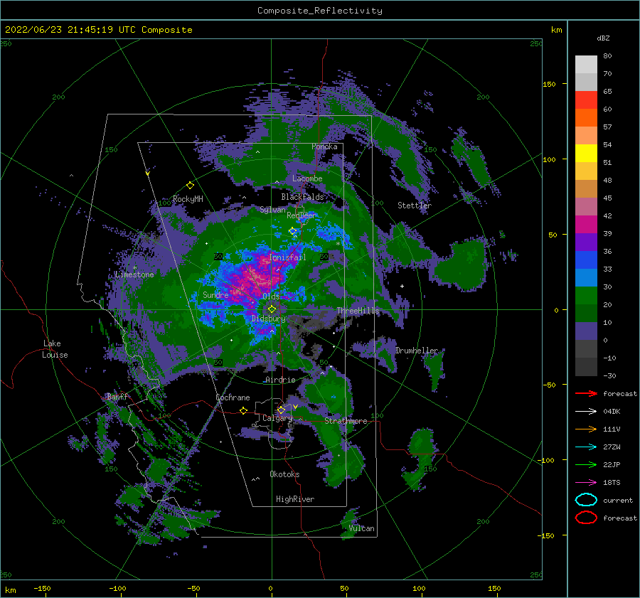Click the yellow diamond marker below Cochrane
This screenshot has width=640, height=598.
(243, 411)
